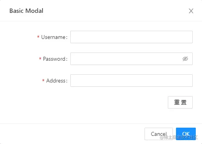Click the Basic Modal title text
The image size is (202, 144).
(x=26, y=11)
